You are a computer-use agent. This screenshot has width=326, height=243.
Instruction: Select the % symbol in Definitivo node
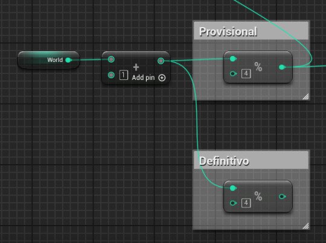click(x=258, y=196)
